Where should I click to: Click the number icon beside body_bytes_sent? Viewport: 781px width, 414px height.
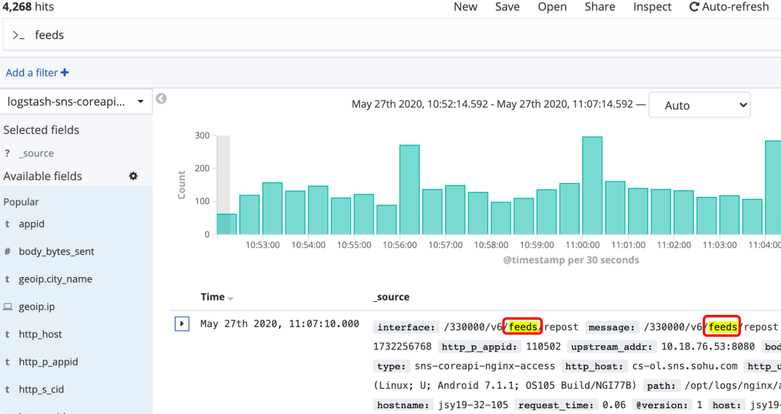tap(7, 251)
